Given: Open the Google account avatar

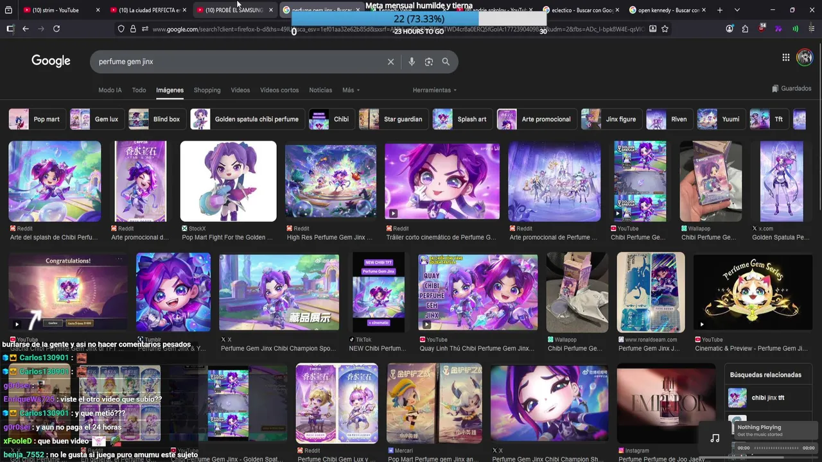Looking at the screenshot, I should click(805, 58).
